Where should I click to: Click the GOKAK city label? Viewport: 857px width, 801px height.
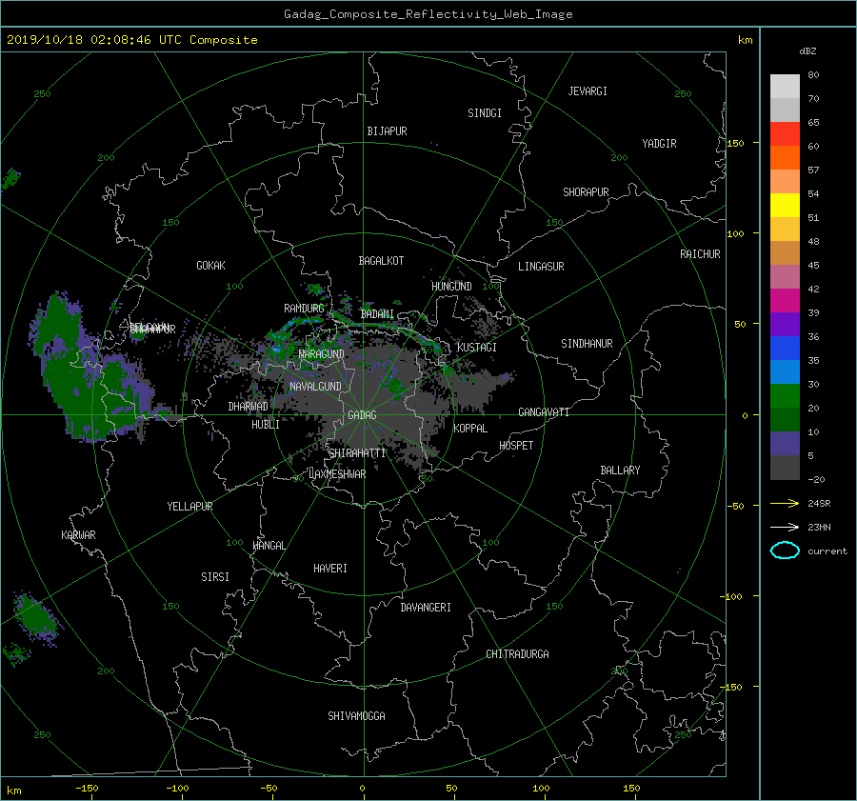point(210,266)
